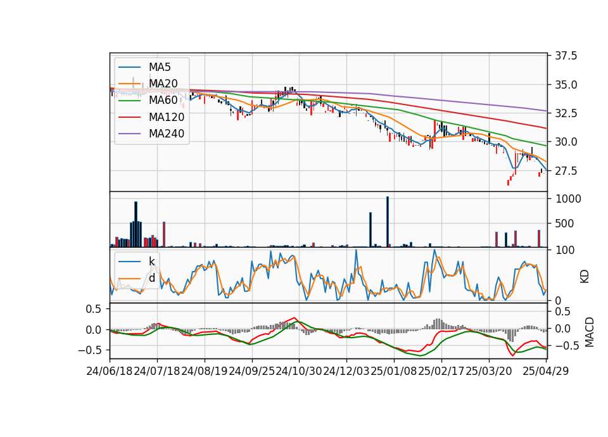Click the 30.0 price axis label

[x=566, y=142]
